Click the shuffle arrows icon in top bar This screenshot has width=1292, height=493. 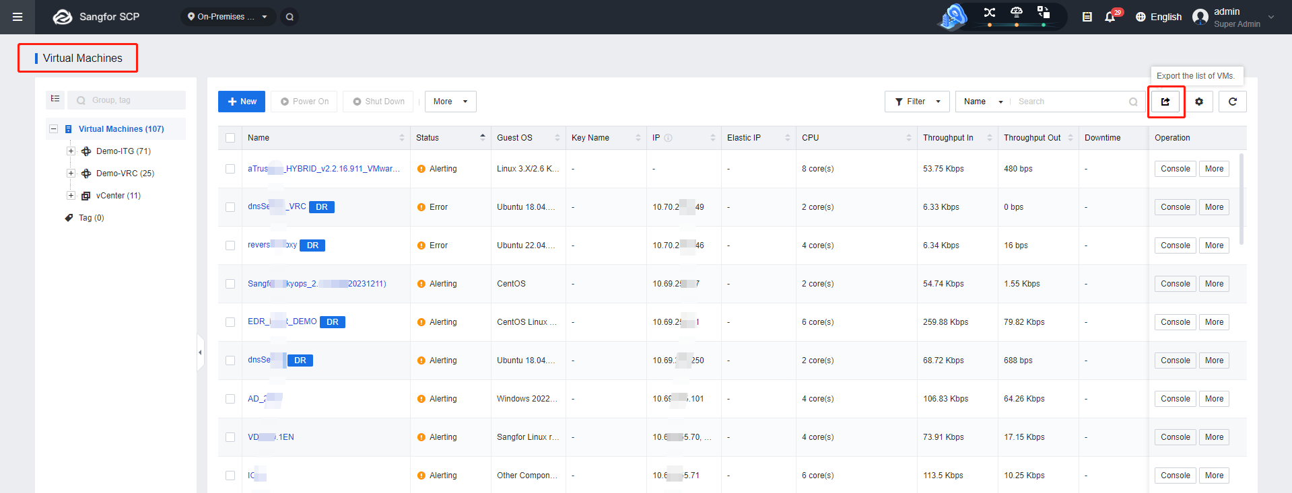point(989,12)
